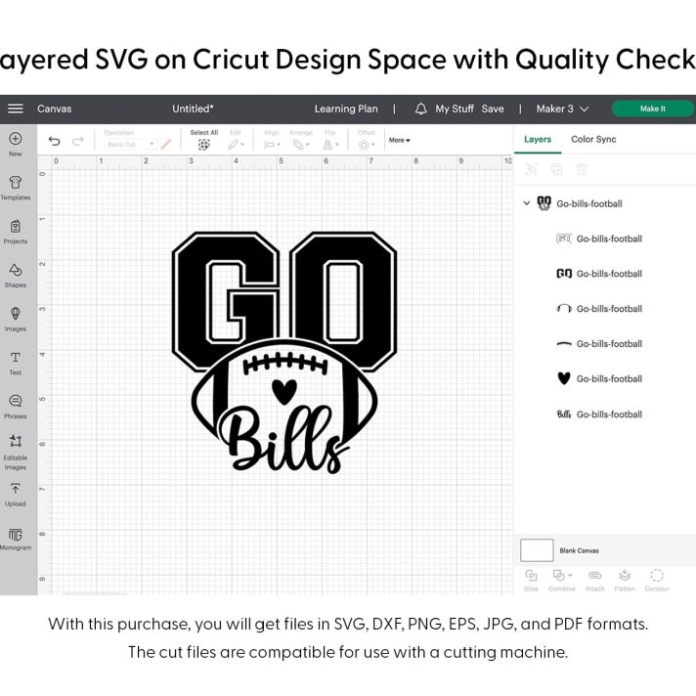Select the Bills script layer
696x696 pixels.
coord(599,414)
